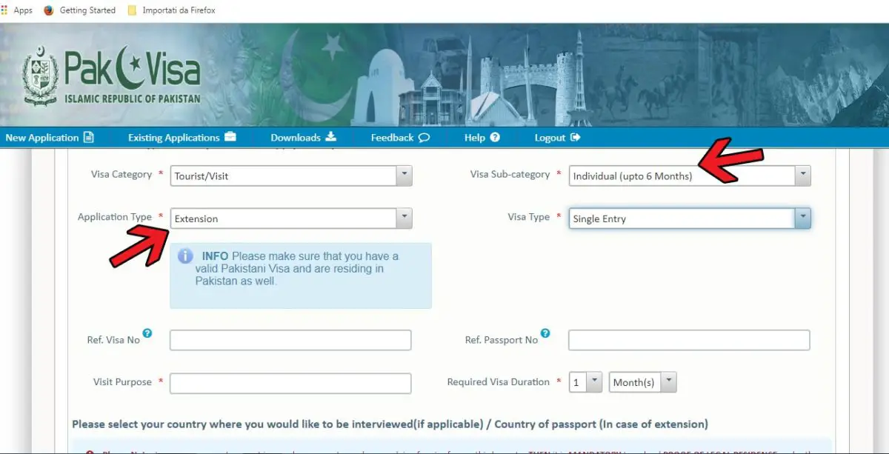Click the Logout exit icon
Viewport: 889px width, 454px height.
point(576,137)
